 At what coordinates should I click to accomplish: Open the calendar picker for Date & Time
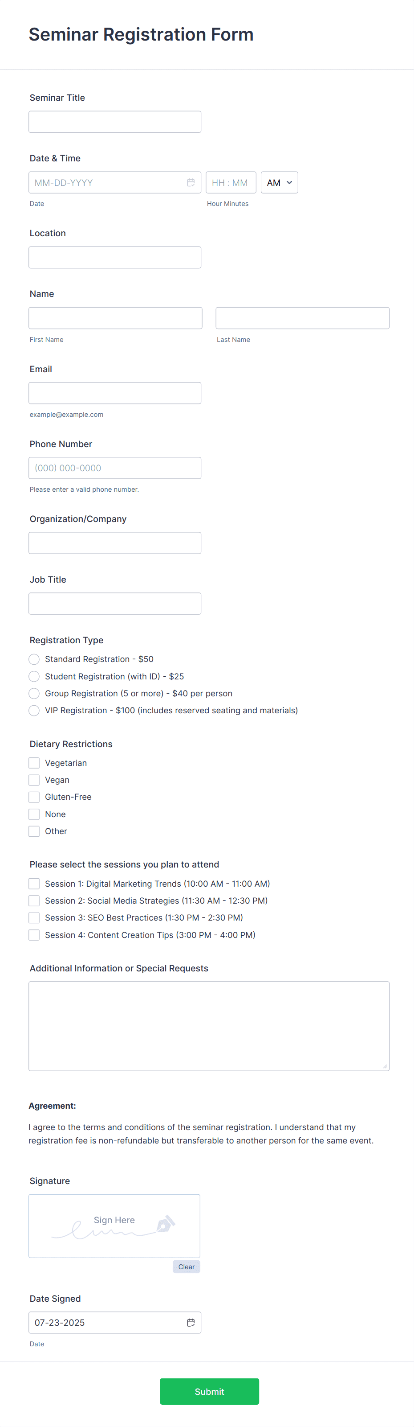click(x=191, y=182)
